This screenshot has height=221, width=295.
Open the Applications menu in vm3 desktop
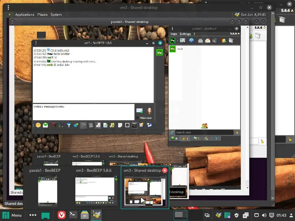point(25,15)
